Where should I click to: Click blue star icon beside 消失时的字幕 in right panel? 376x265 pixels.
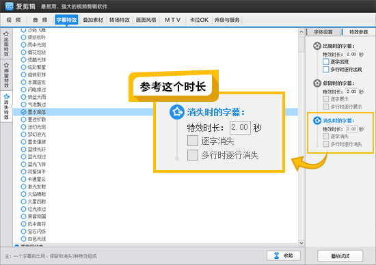point(317,120)
